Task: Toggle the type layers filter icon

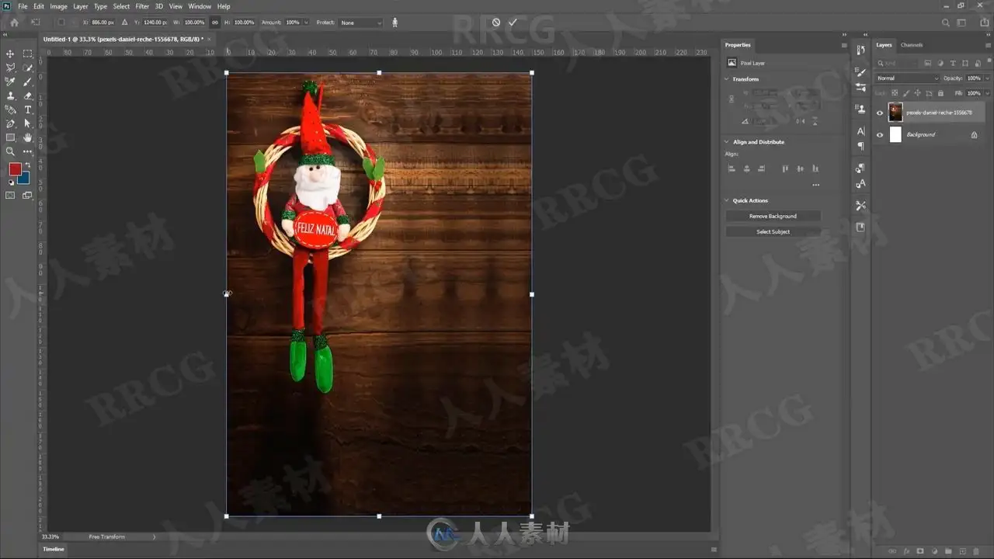Action: 953,63
